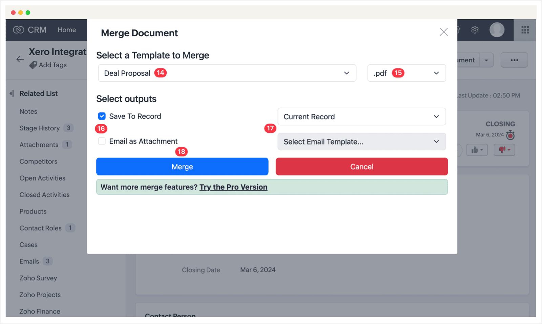Image resolution: width=542 pixels, height=324 pixels.
Task: Enable the Email as Attachment checkbox
Action: 102,141
